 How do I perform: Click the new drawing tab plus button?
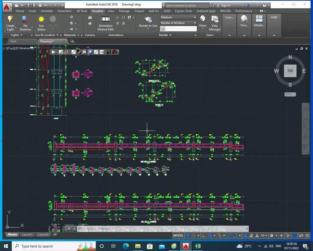pyautogui.click(x=72, y=42)
